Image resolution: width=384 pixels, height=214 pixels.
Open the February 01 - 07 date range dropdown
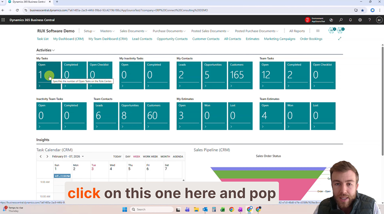[x=68, y=156]
